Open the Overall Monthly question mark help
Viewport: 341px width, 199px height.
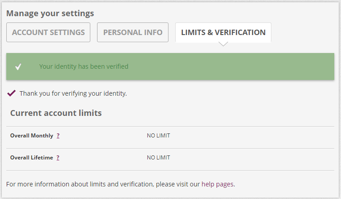tap(58, 136)
